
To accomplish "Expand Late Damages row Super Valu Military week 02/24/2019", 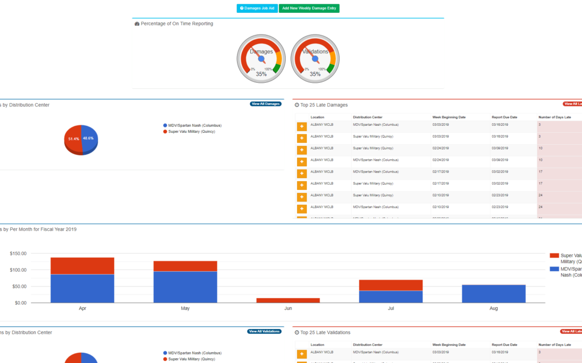I will pyautogui.click(x=302, y=150).
